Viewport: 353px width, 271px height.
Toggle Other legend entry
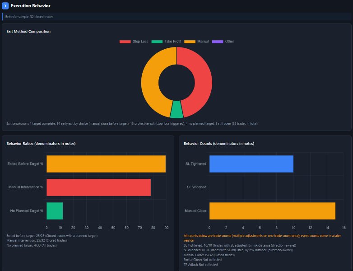click(x=223, y=42)
